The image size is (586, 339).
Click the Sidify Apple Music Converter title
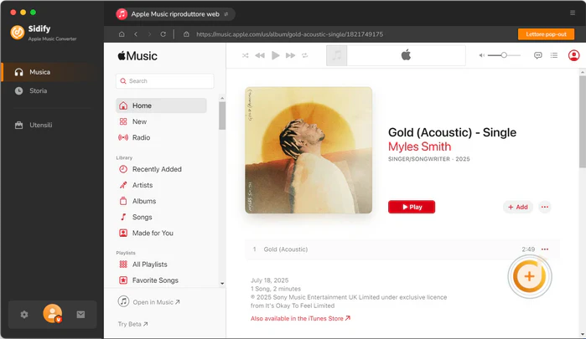pyautogui.click(x=52, y=33)
